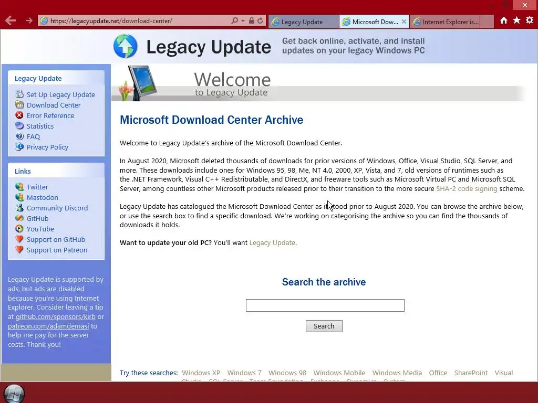Switch to Internet Explorer is... tab
The width and height of the screenshot is (538, 403).
(444, 22)
